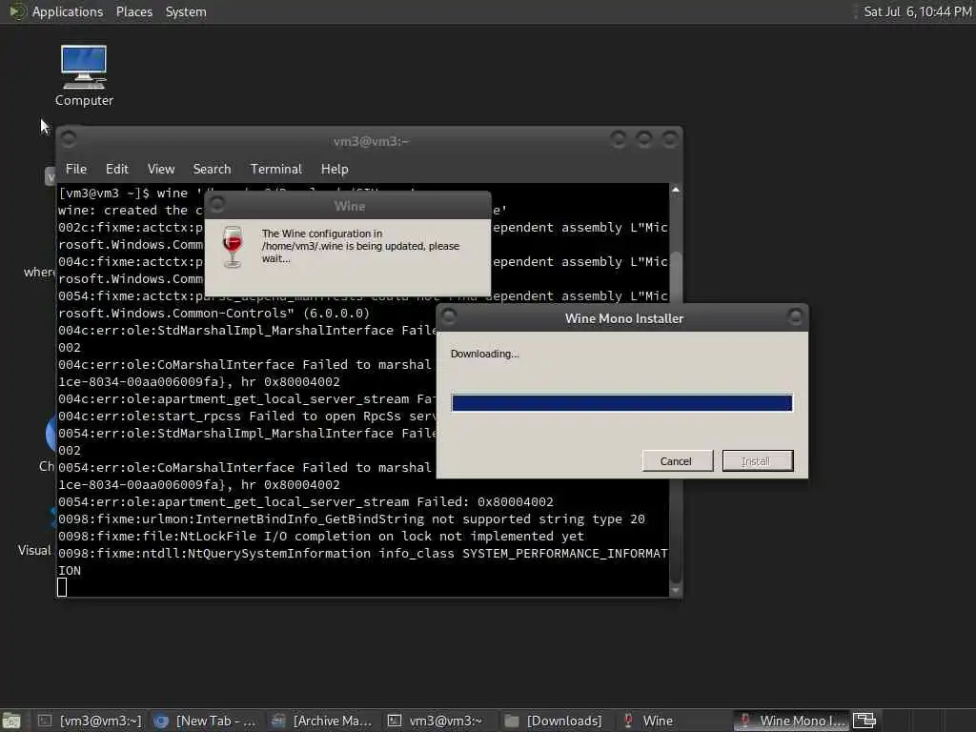Switch to Wine Mono Installer taskbar item
976x732 pixels.
click(x=792, y=721)
